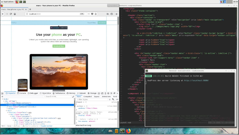Activate the element picker in devtools

(x=3, y=93)
